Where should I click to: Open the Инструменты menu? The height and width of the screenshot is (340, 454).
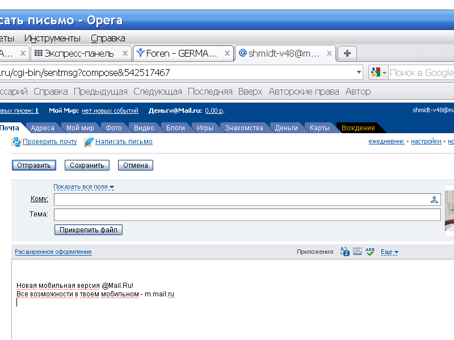[52, 38]
